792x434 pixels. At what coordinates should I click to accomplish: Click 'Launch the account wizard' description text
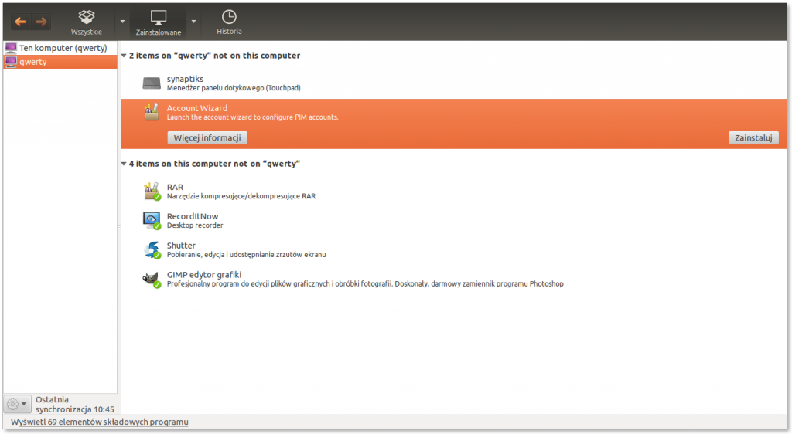coord(253,117)
